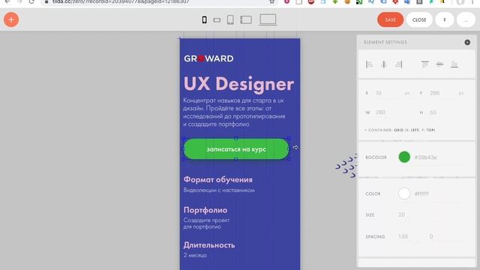Align element to horizontal center

point(384,64)
